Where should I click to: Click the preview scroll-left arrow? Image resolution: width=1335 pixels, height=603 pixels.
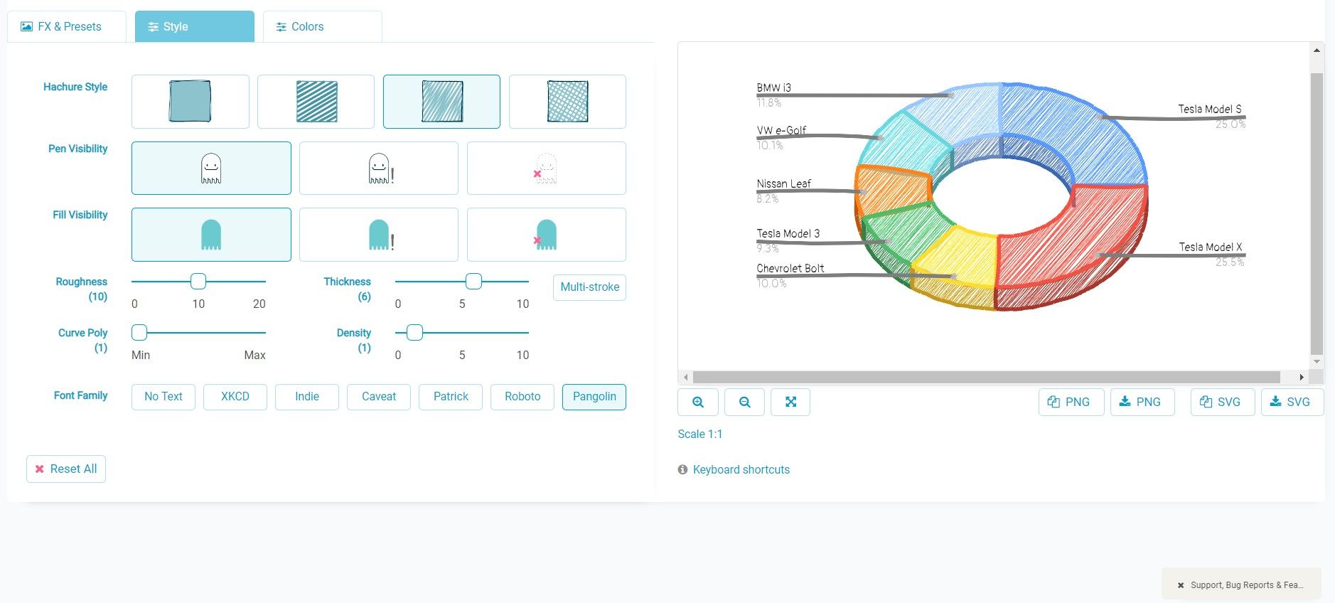[x=685, y=377]
